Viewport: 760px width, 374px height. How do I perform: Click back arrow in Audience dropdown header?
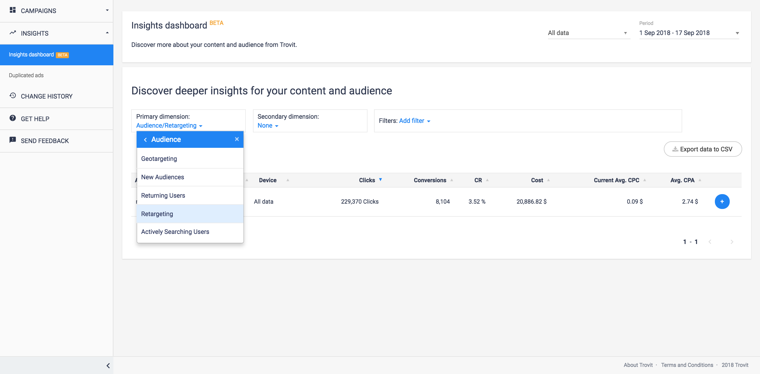[145, 140]
